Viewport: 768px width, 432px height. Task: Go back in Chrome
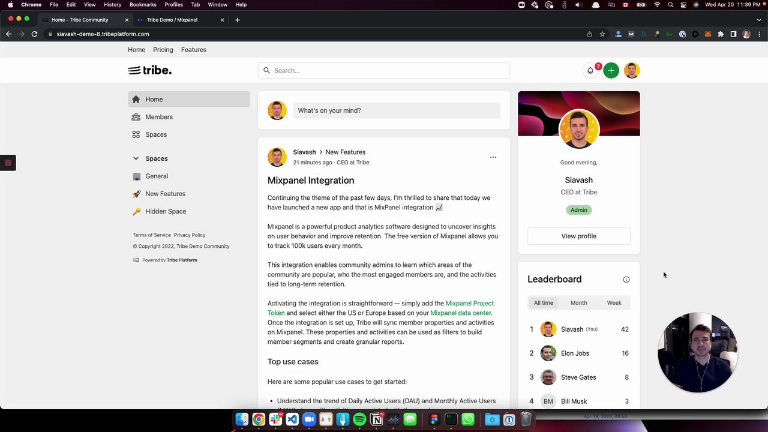pyautogui.click(x=8, y=34)
